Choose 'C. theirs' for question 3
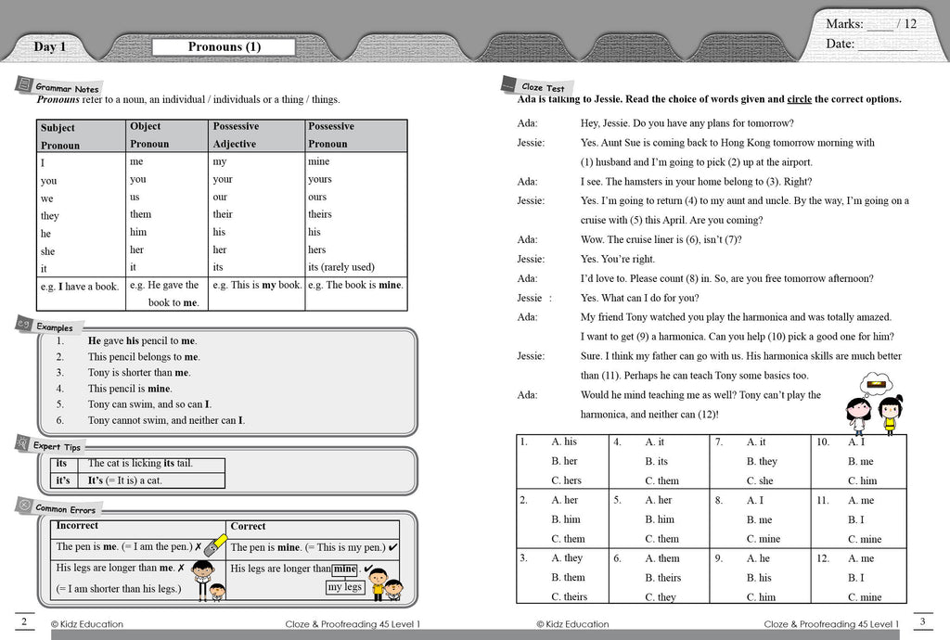Screen dimensions: 950x640 570,597
